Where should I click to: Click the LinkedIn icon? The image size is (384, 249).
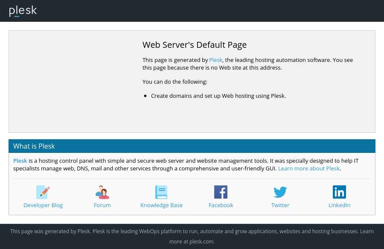click(x=339, y=192)
